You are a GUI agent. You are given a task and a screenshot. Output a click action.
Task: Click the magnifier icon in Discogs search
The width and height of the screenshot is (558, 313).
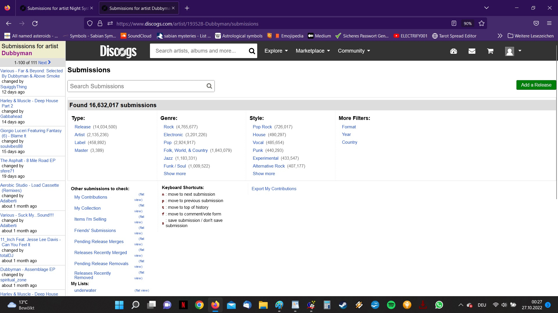click(252, 51)
